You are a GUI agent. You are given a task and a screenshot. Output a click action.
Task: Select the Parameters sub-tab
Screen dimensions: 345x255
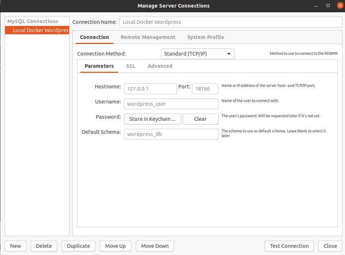pos(99,66)
